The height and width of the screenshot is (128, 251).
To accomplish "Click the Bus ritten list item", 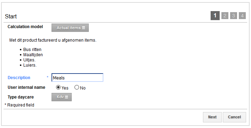I will click(x=32, y=50).
